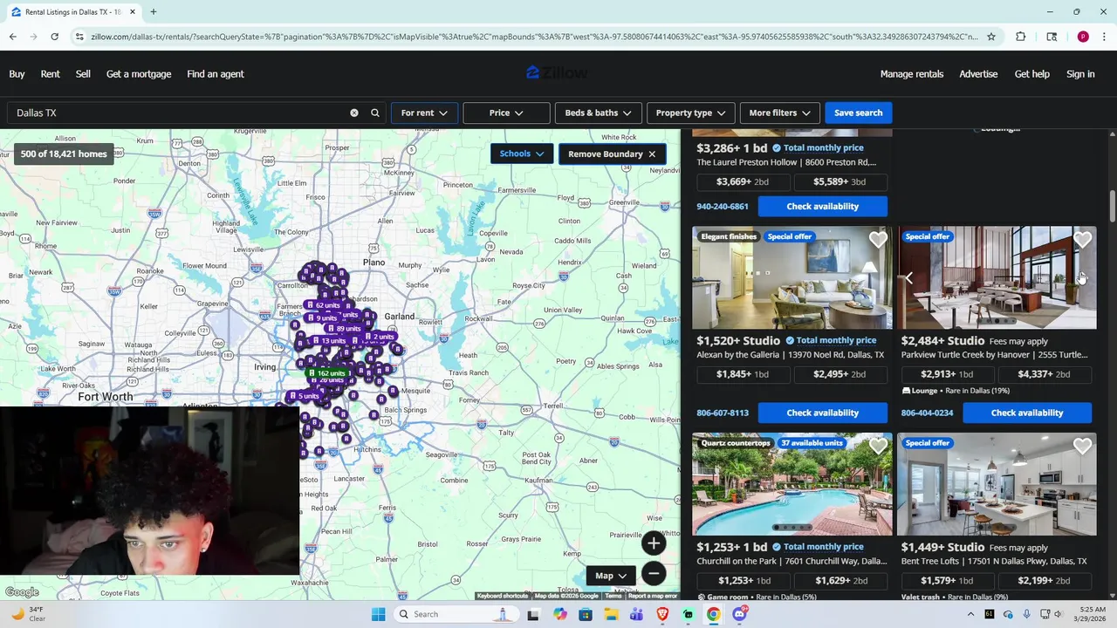
Task: Select $4,337+ 2bd option on Parkview
Action: click(1044, 374)
